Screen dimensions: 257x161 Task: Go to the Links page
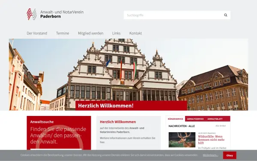[x=117, y=33]
